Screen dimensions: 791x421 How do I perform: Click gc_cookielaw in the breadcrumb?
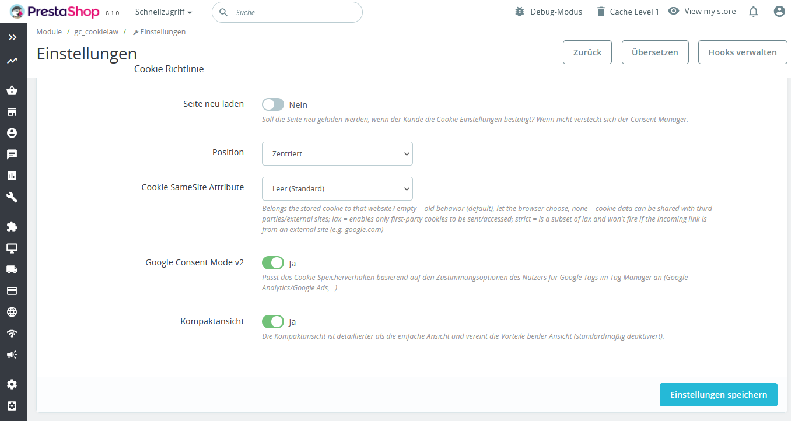coord(96,32)
